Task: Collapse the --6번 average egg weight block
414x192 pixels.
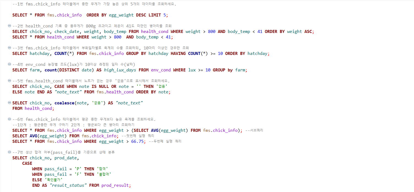Action: (10, 119)
